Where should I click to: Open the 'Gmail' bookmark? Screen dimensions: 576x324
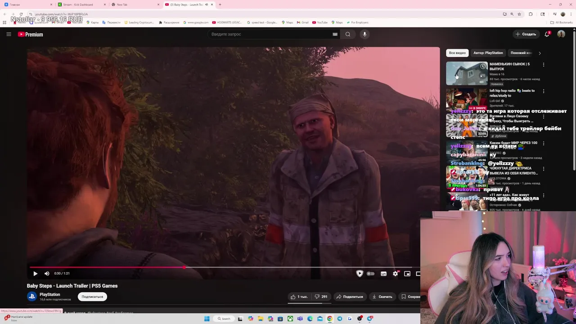(x=302, y=22)
